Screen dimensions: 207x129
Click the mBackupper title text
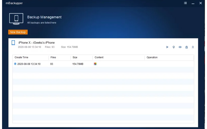point(14,3)
